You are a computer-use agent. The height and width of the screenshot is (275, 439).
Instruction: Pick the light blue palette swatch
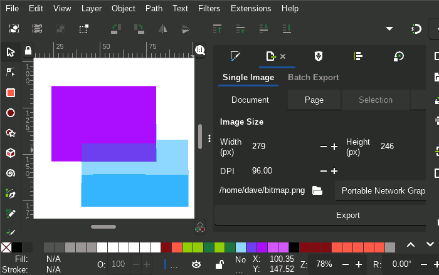[241, 247]
